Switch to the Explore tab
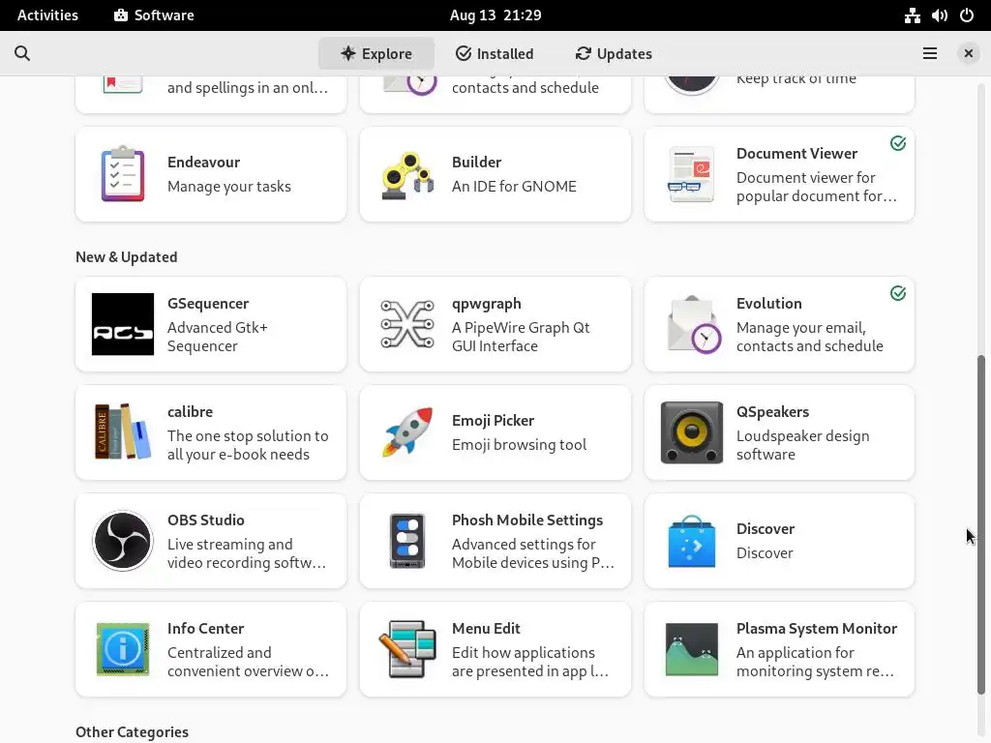Image resolution: width=991 pixels, height=743 pixels. pos(376,54)
